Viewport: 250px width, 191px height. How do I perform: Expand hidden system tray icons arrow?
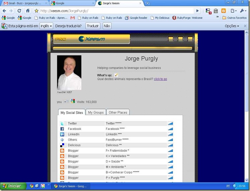point(235,186)
